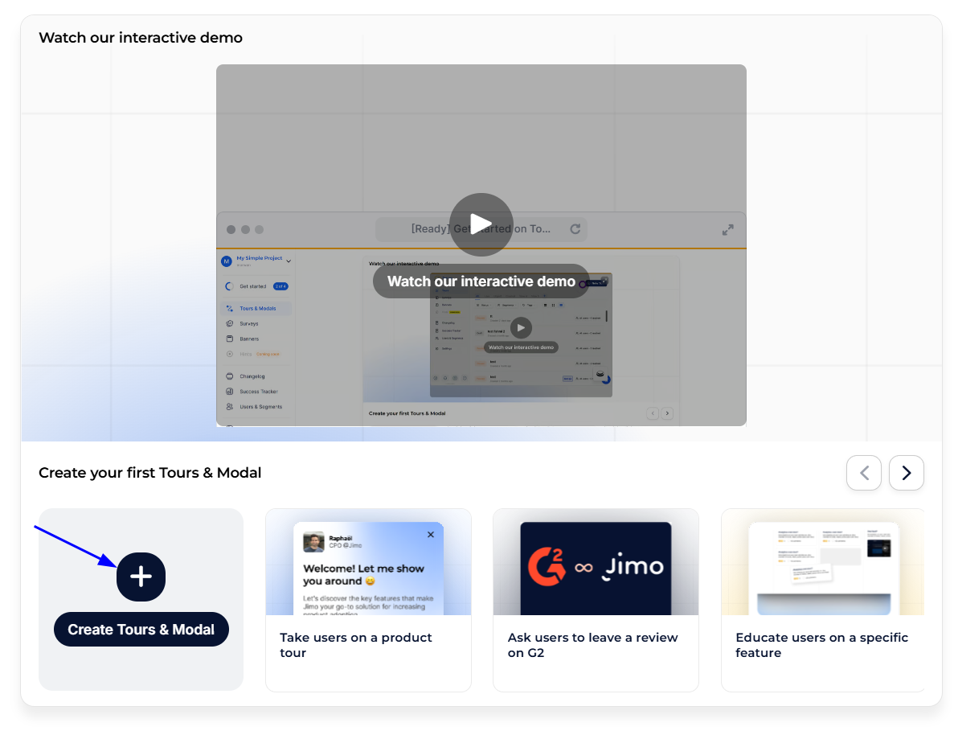The image size is (954, 735).
Task: Click the reload icon in demo address bar
Action: coord(575,229)
